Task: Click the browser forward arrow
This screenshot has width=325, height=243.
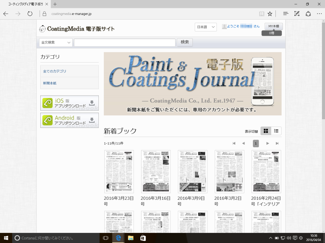Action: coord(18,14)
